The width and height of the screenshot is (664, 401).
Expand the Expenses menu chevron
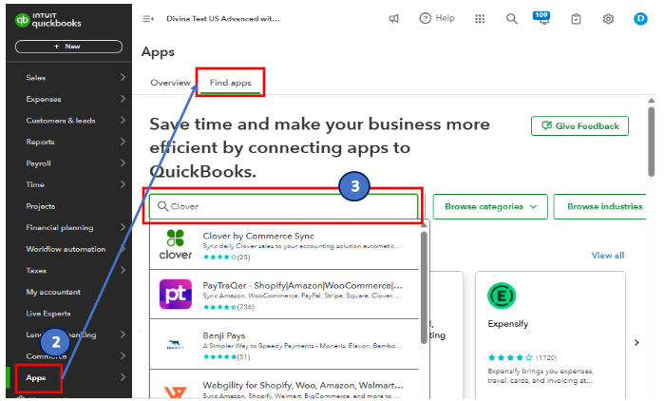point(123,99)
